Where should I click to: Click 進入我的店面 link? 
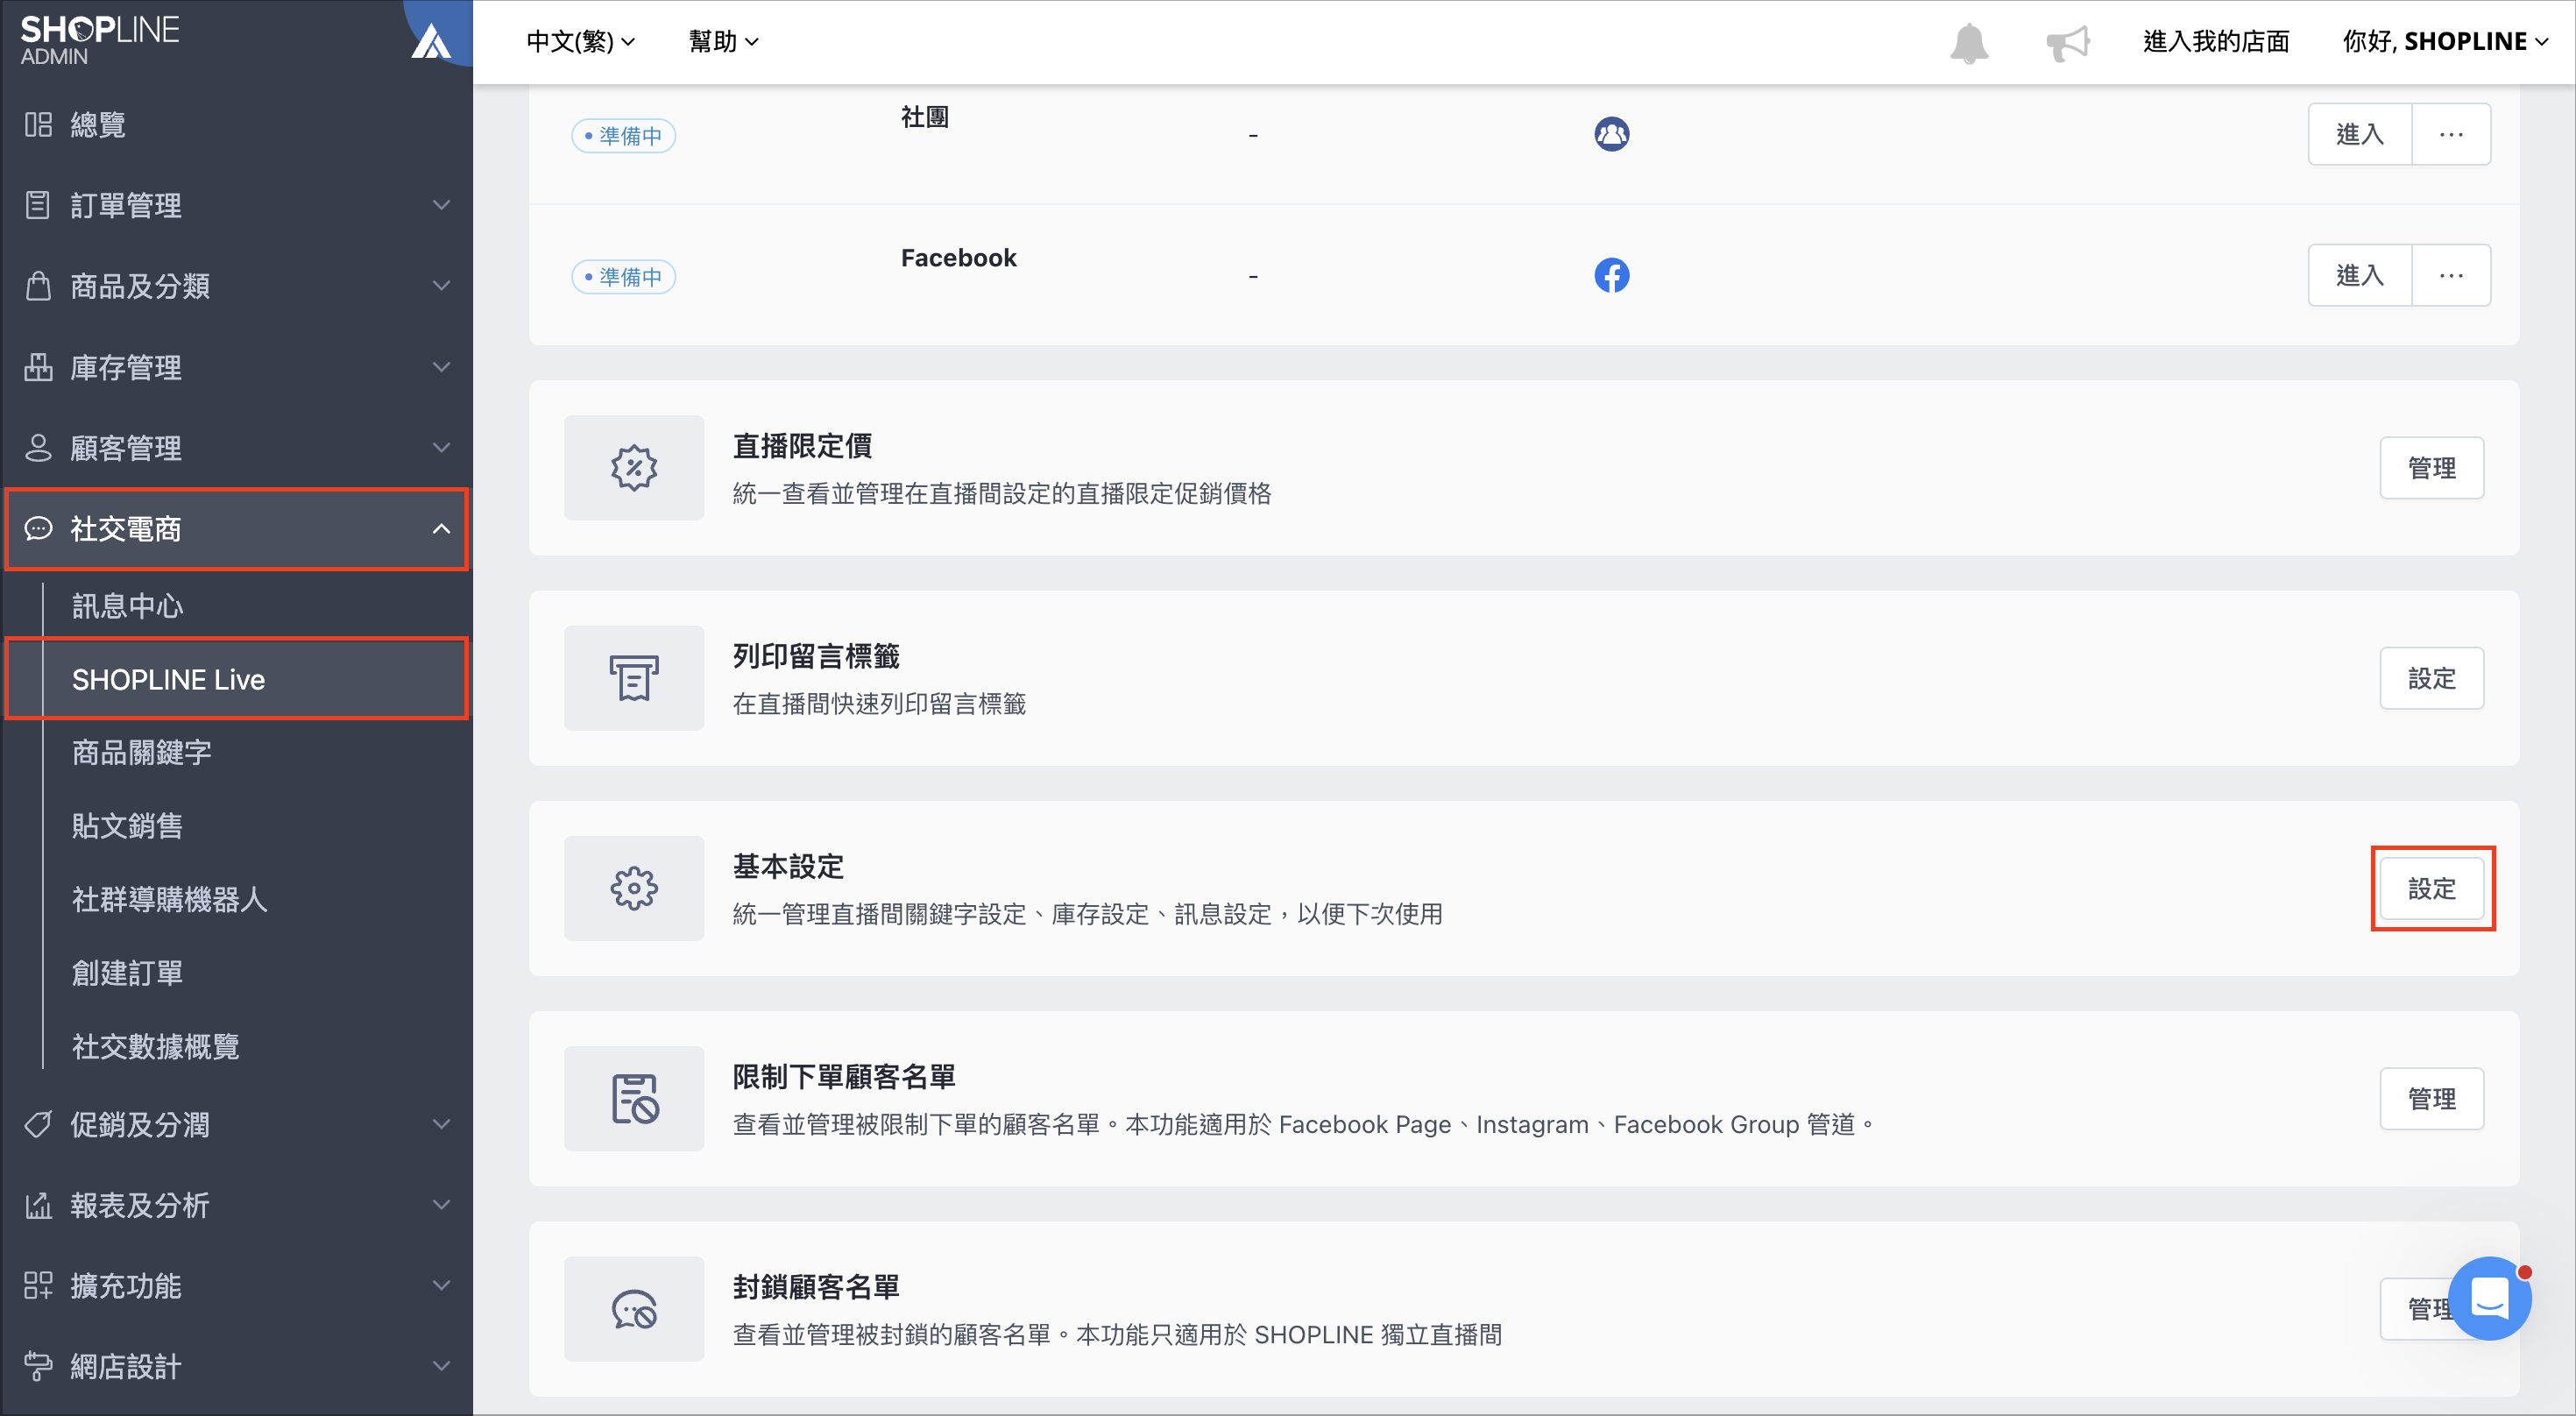(2216, 42)
